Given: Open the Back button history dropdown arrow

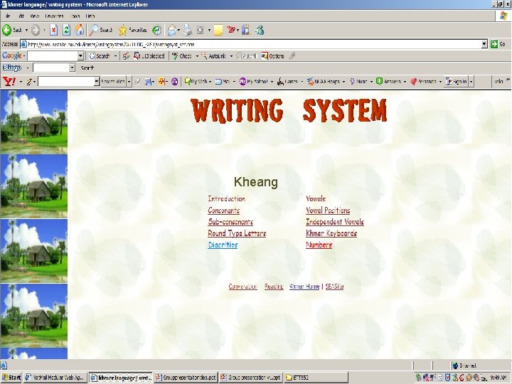Looking at the screenshot, I should (x=27, y=31).
